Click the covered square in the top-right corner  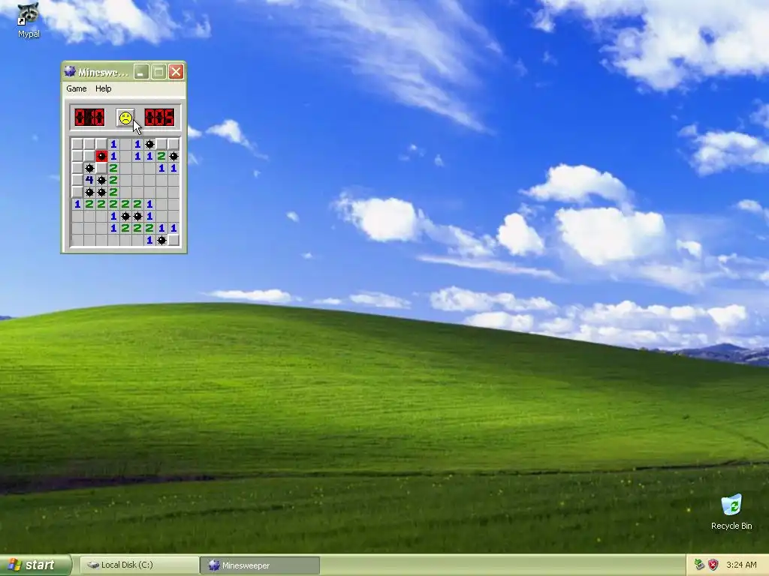[173, 144]
